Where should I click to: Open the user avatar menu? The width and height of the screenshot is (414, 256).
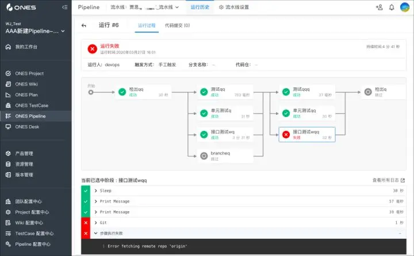coord(405,7)
